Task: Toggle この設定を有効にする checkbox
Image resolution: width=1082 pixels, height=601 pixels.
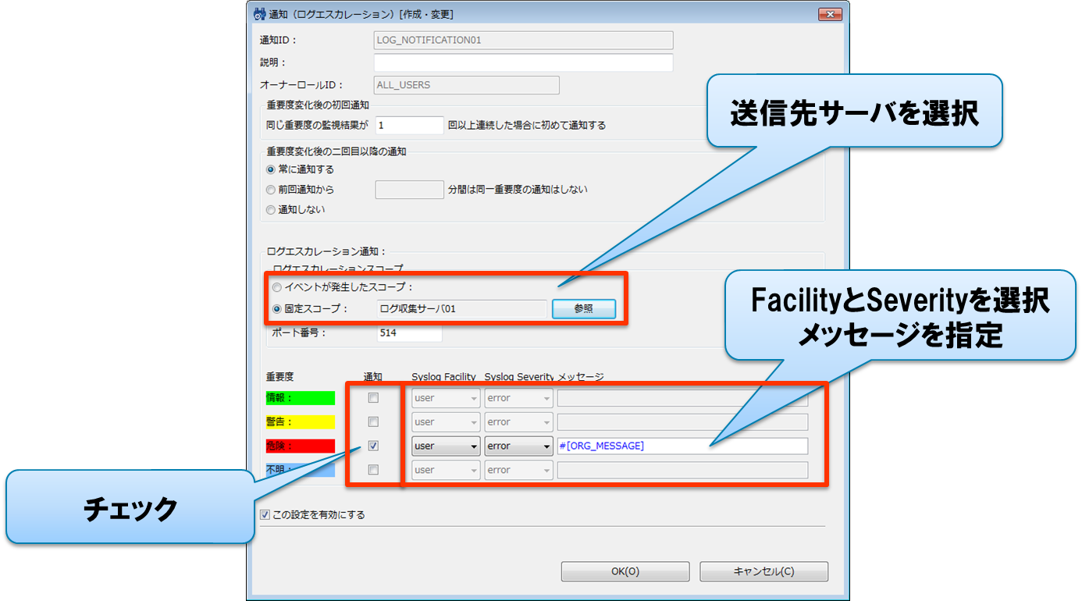Action: [265, 515]
